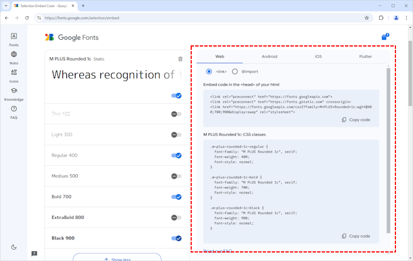Viewport: 413px width, 261px height.
Task: Open the Fonts section in sidebar
Action: click(14, 40)
